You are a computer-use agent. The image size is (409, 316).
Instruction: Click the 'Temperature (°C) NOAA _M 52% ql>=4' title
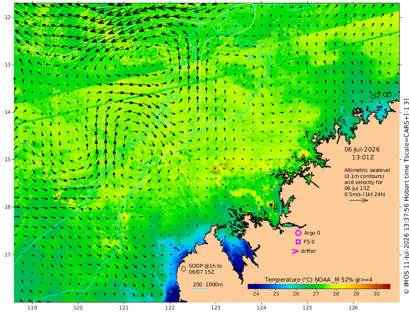coord(319,280)
